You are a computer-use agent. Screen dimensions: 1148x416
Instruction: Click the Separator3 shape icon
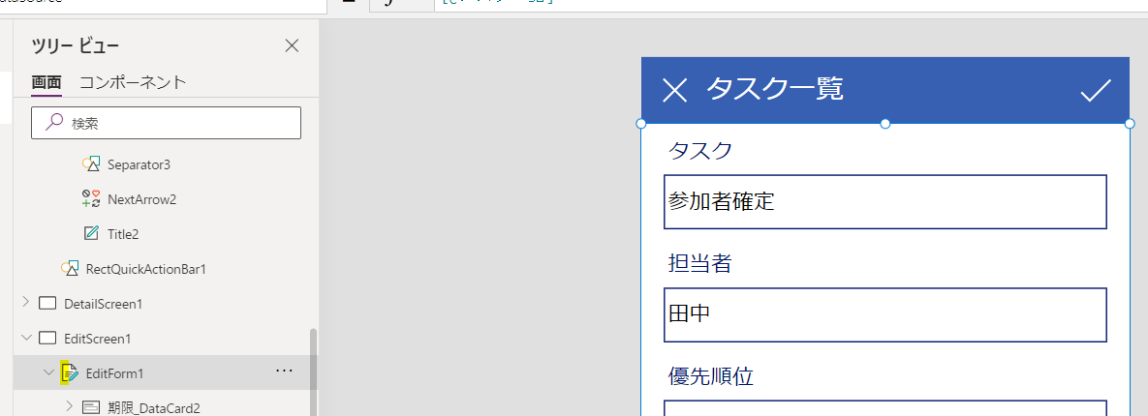[92, 164]
